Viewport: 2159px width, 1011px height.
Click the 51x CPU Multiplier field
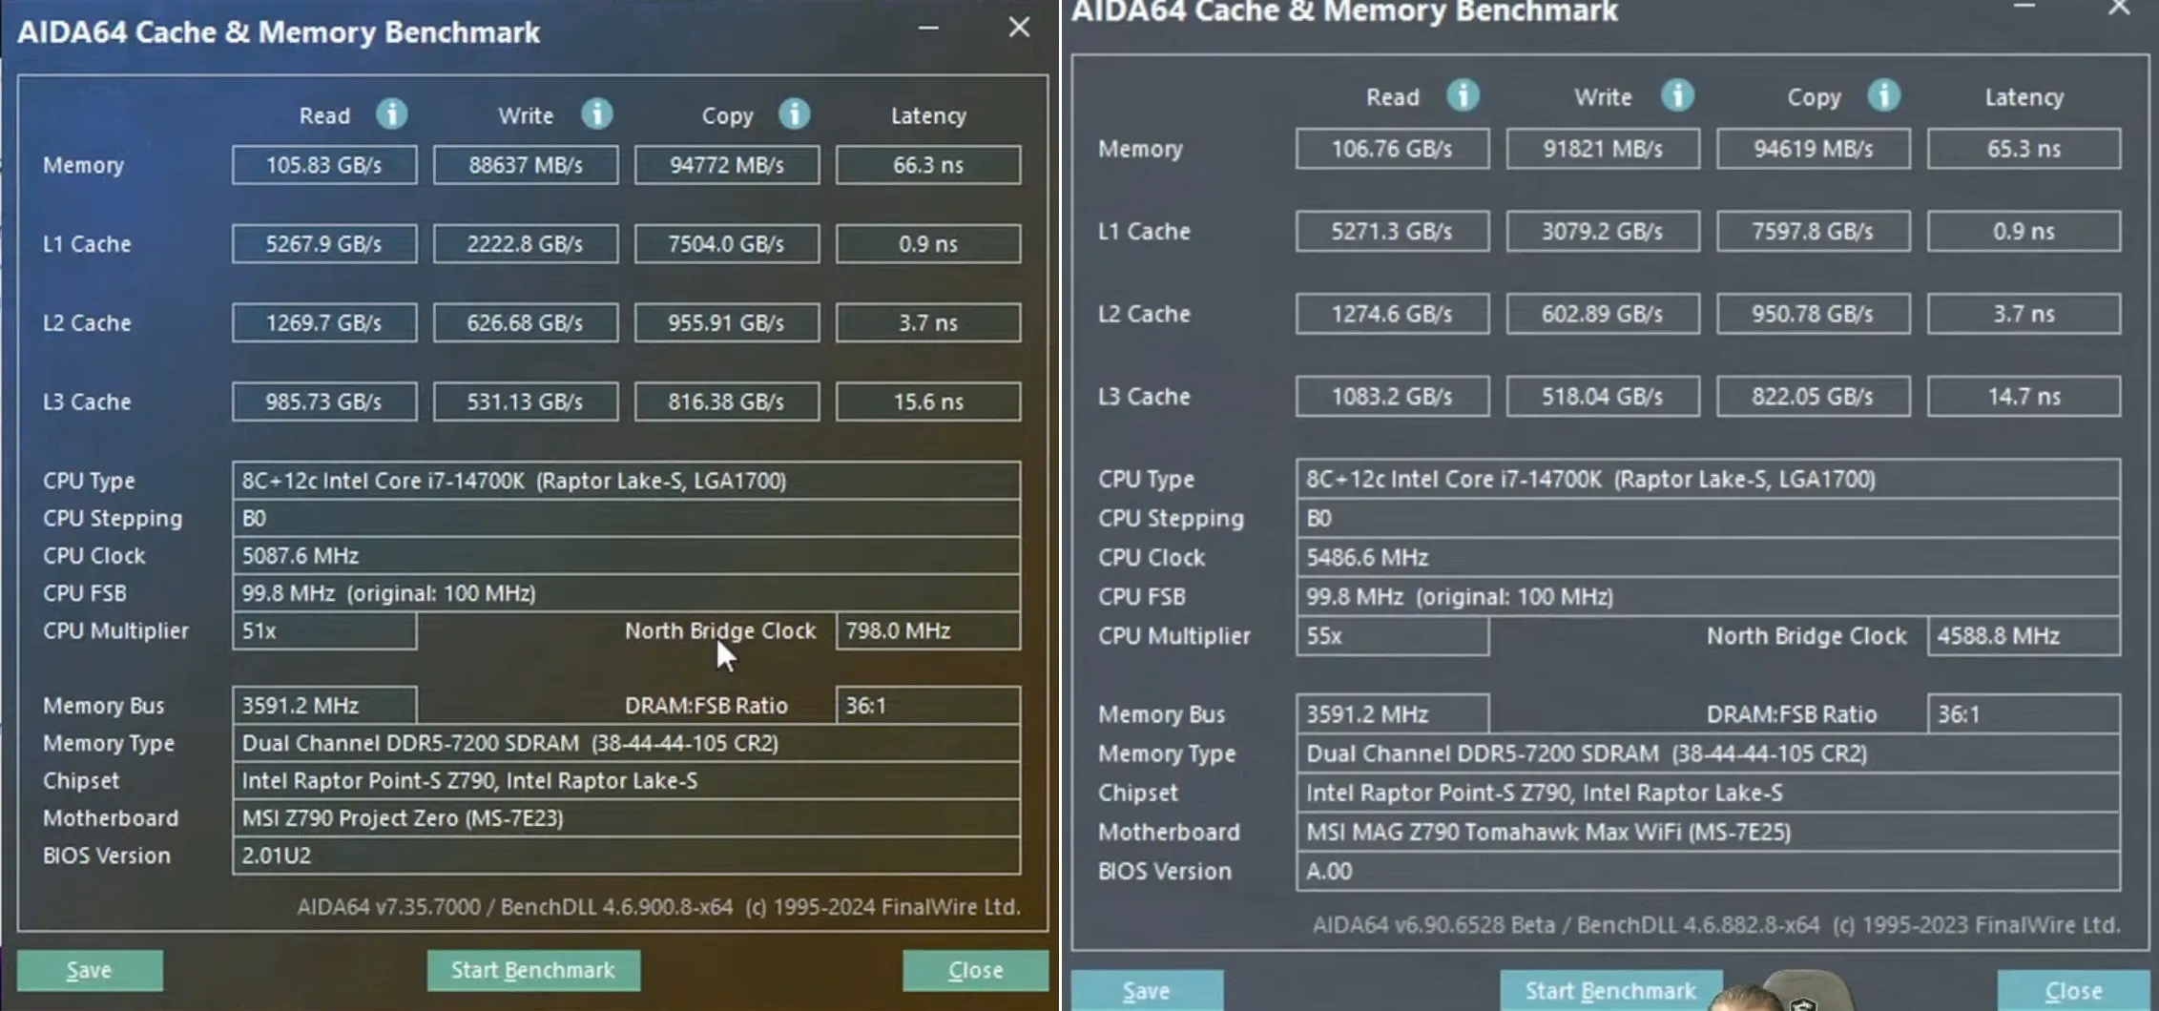tap(324, 631)
